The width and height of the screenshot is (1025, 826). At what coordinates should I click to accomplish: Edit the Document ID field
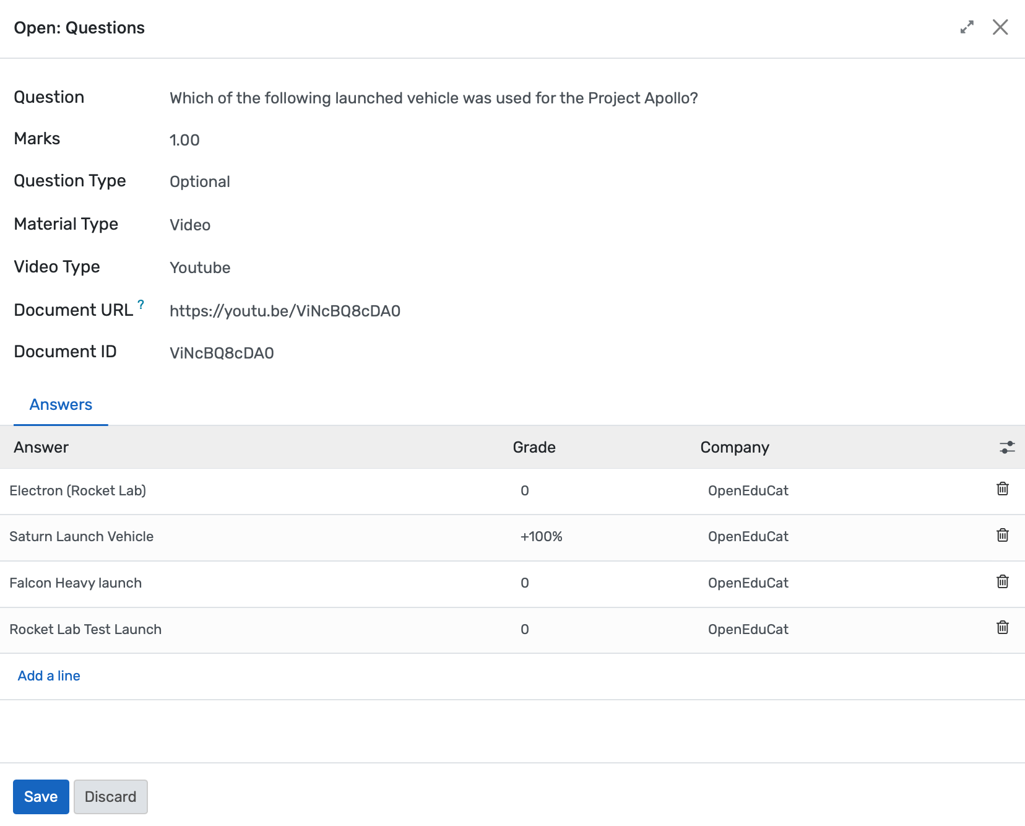(222, 352)
